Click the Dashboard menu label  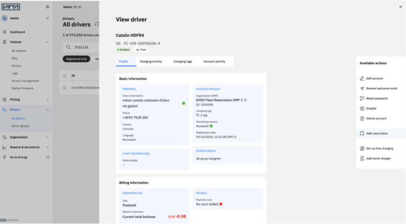(17, 32)
